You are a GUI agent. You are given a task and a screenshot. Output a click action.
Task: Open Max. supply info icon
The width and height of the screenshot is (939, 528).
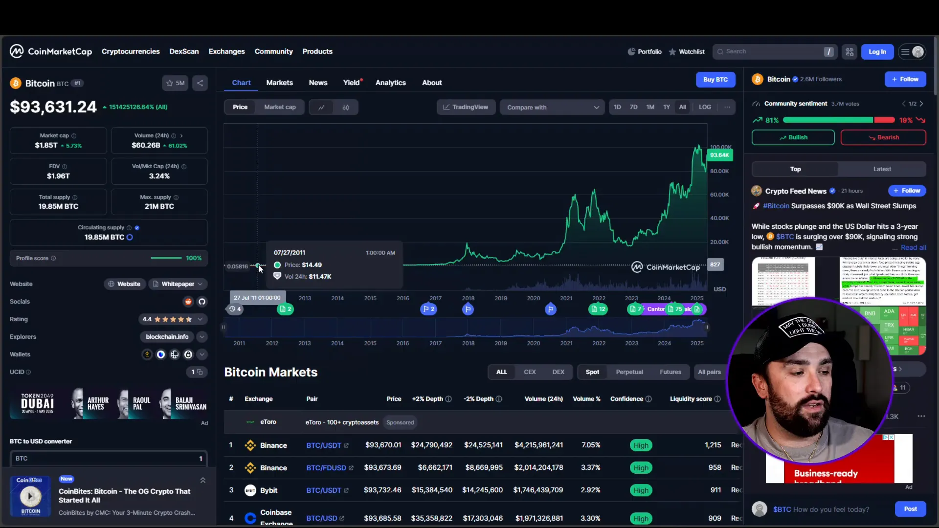pyautogui.click(x=176, y=198)
